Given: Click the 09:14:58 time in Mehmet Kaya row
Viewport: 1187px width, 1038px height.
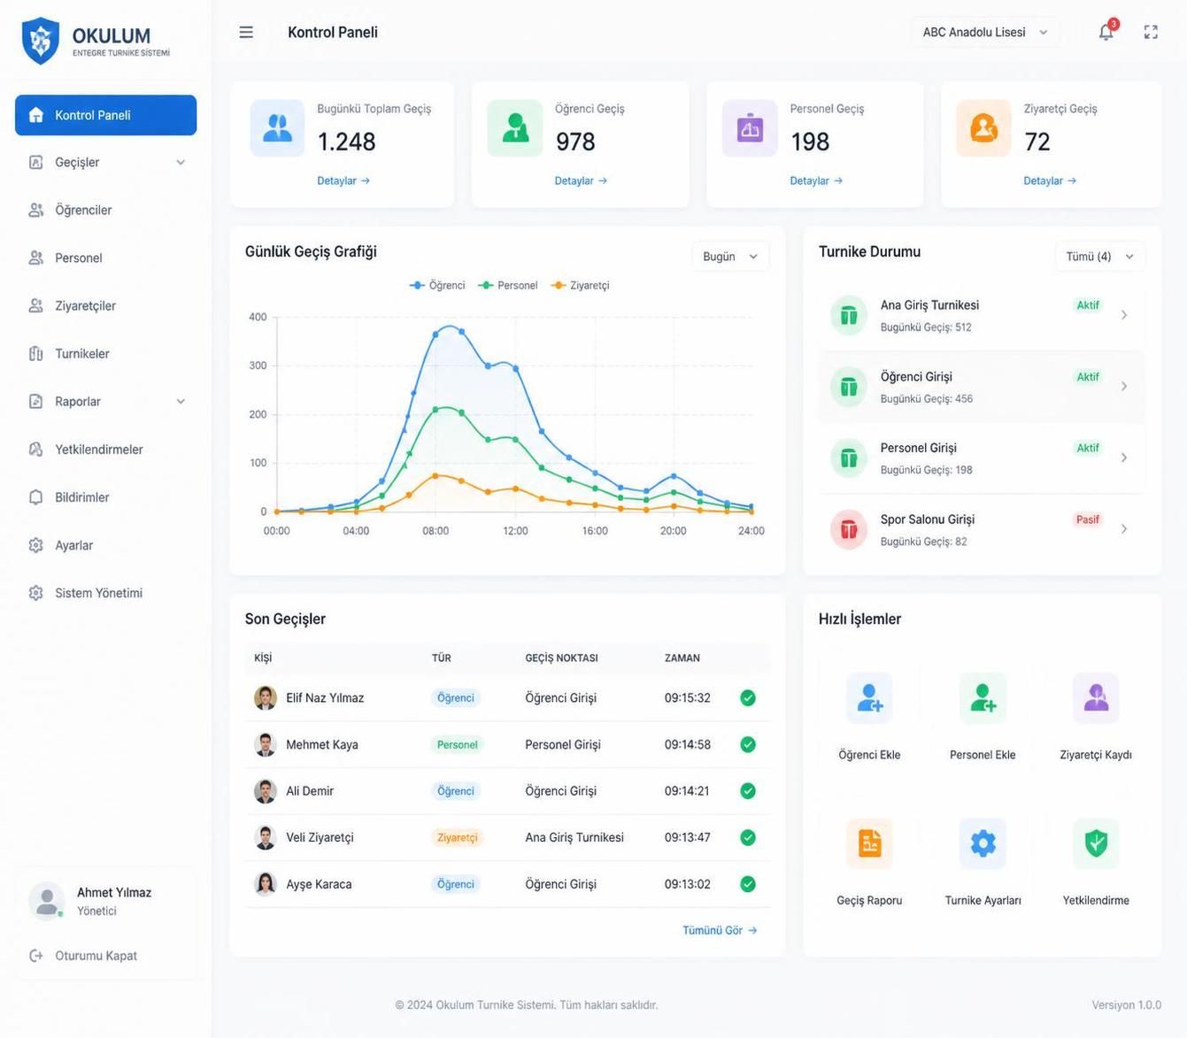Looking at the screenshot, I should click(688, 744).
